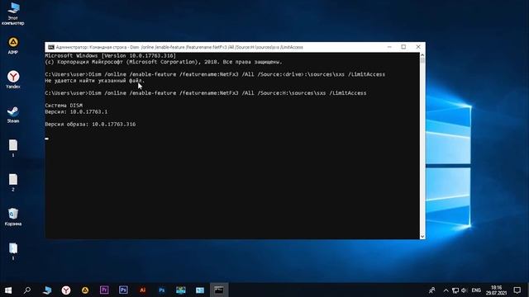Click the taskbar search magnifier
Image resolution: width=529 pixels, height=297 pixels.
point(27,290)
